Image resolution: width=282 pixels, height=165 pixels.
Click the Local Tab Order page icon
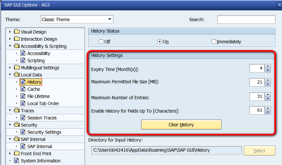coord(23,103)
